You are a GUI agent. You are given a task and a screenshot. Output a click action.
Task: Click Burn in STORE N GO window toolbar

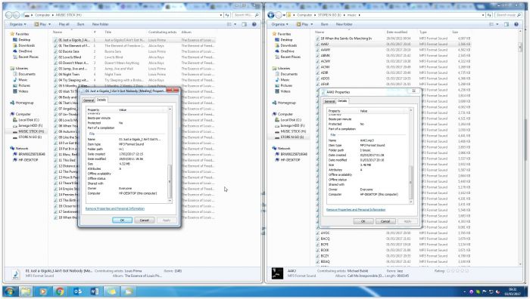325,24
